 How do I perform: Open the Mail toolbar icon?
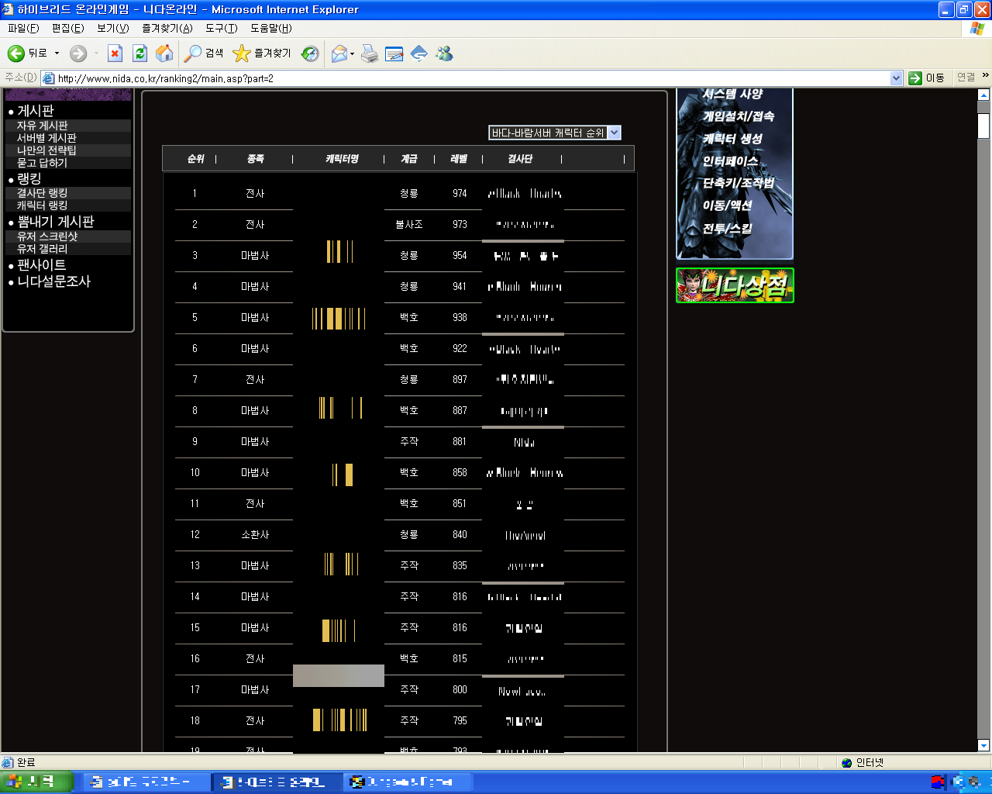pos(339,54)
